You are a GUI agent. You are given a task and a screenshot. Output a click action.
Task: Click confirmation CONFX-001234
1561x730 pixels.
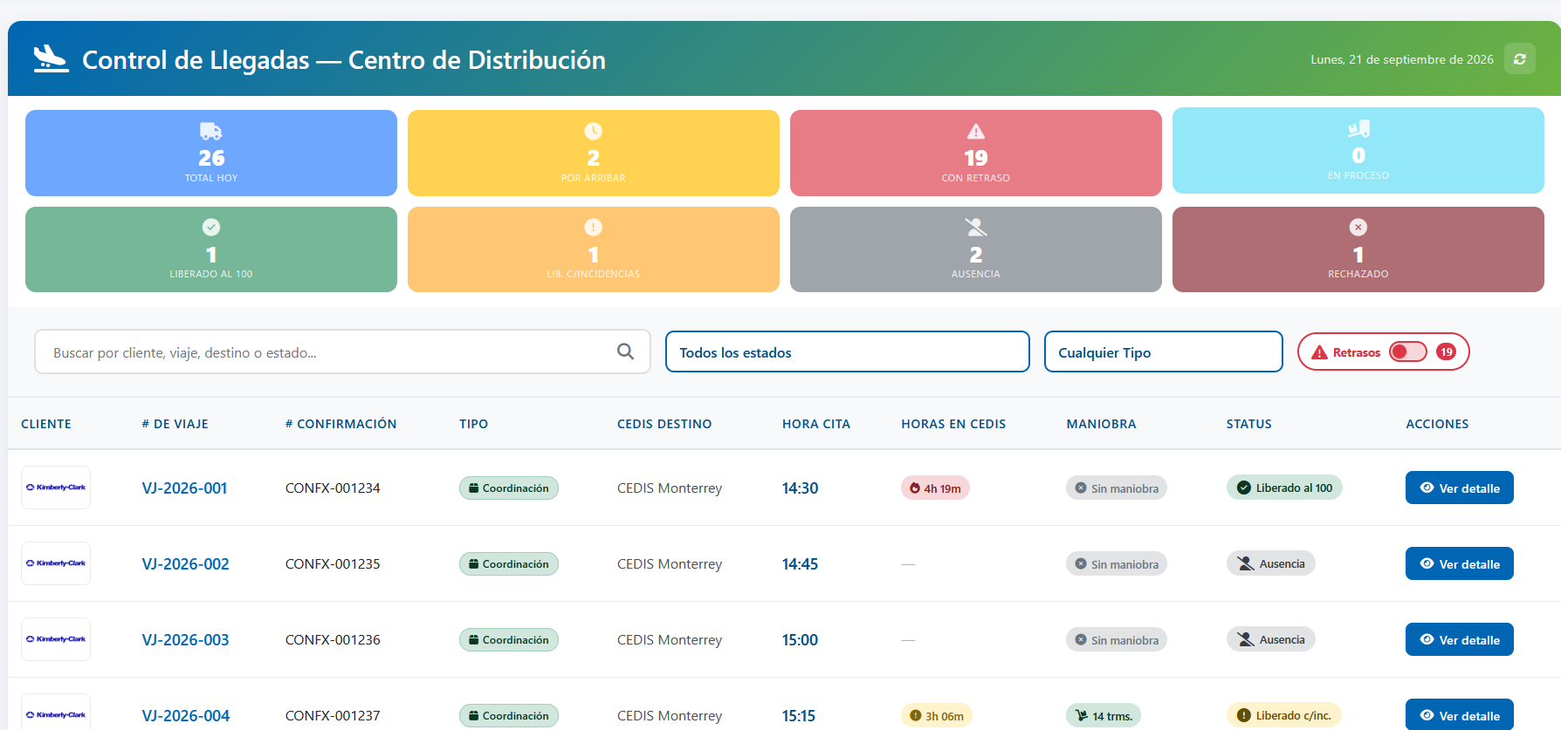point(333,488)
